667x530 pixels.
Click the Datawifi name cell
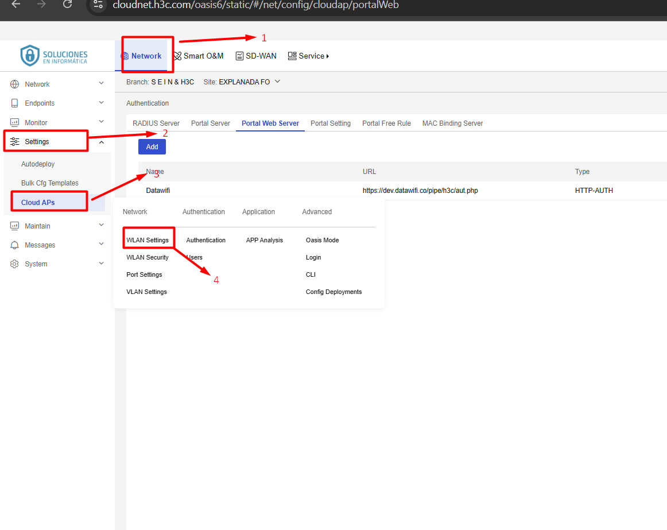tap(158, 191)
